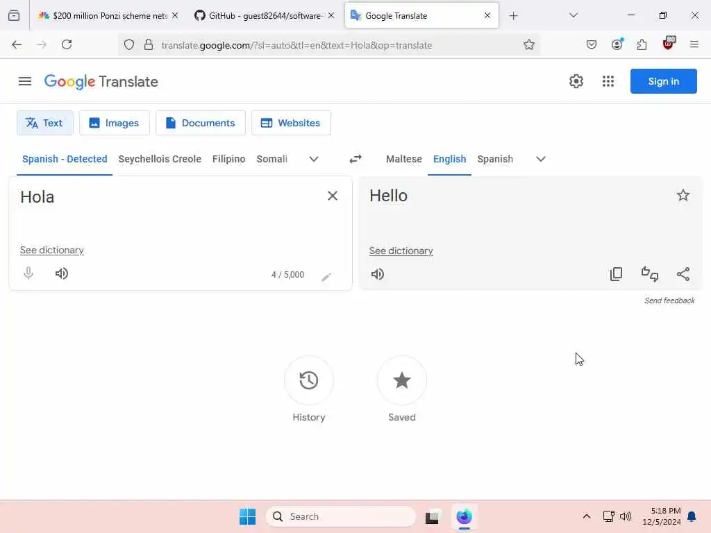Click the Google Translate logo

[x=101, y=82]
